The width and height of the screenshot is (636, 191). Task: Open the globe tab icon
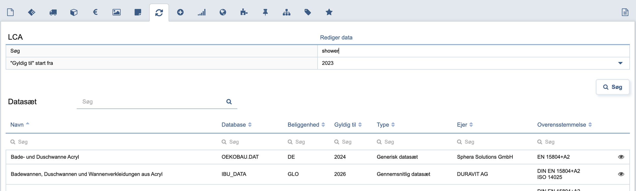(223, 12)
